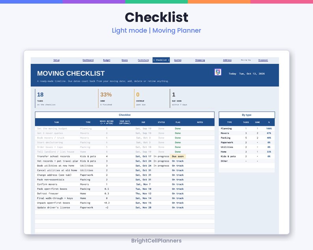
Task: Open the Disposal tab link
Action: tap(263, 60)
